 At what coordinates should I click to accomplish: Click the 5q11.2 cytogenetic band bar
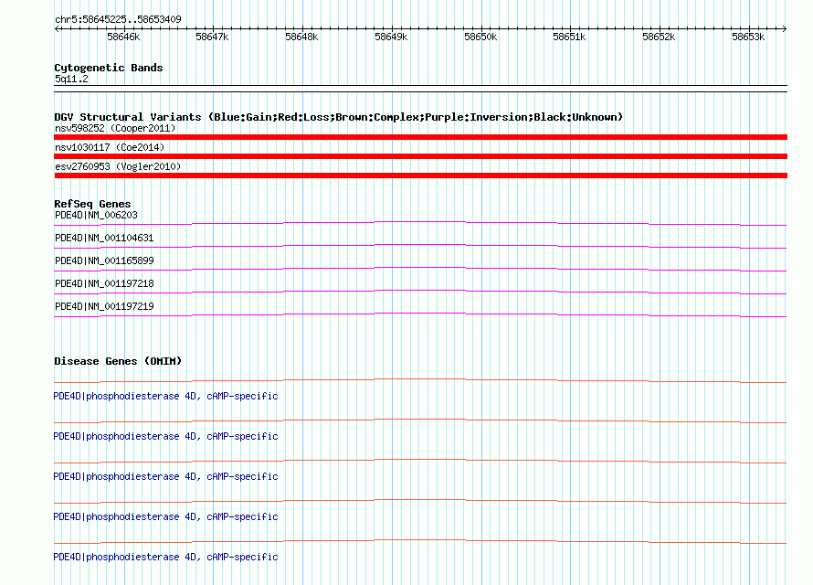[420, 89]
